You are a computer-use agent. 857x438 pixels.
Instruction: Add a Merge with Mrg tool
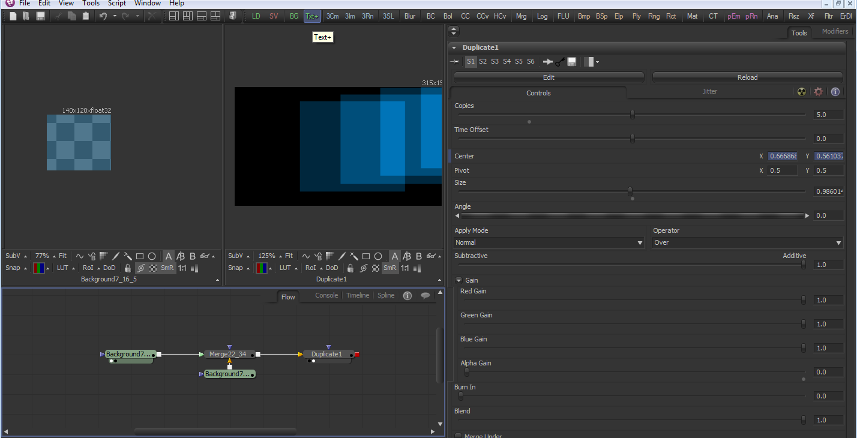click(x=522, y=16)
